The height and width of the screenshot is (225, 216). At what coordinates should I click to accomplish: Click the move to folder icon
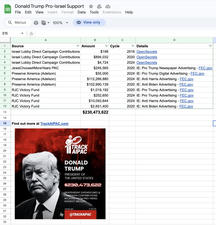point(99,6)
